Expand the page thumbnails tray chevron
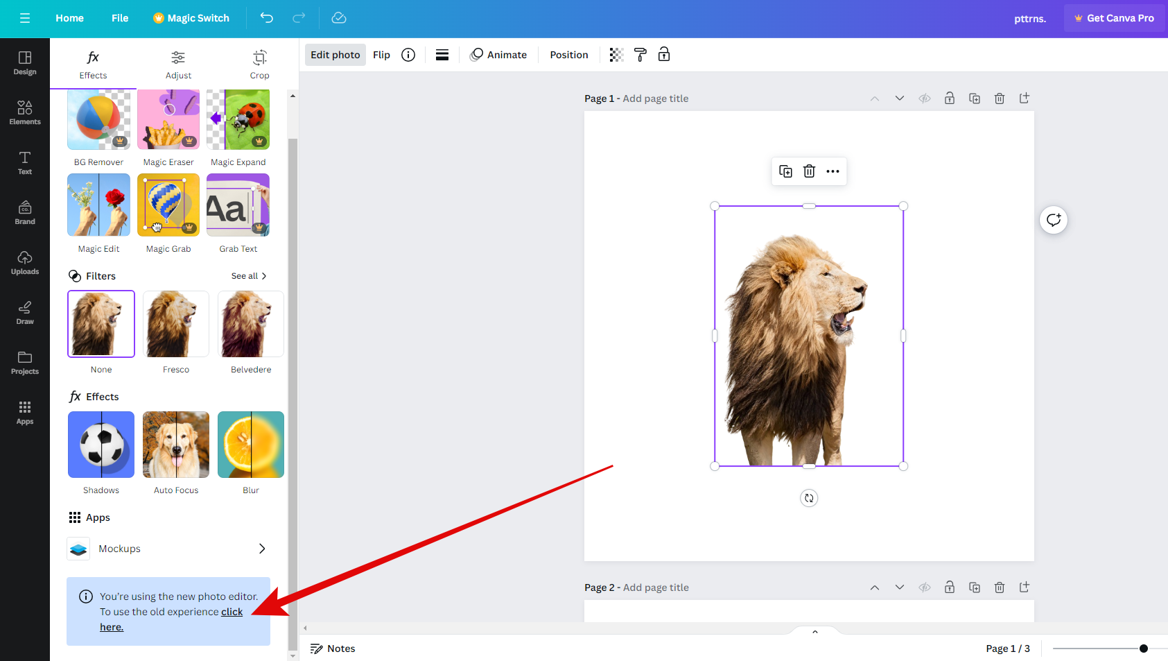Viewport: 1168px width, 661px height. (815, 631)
